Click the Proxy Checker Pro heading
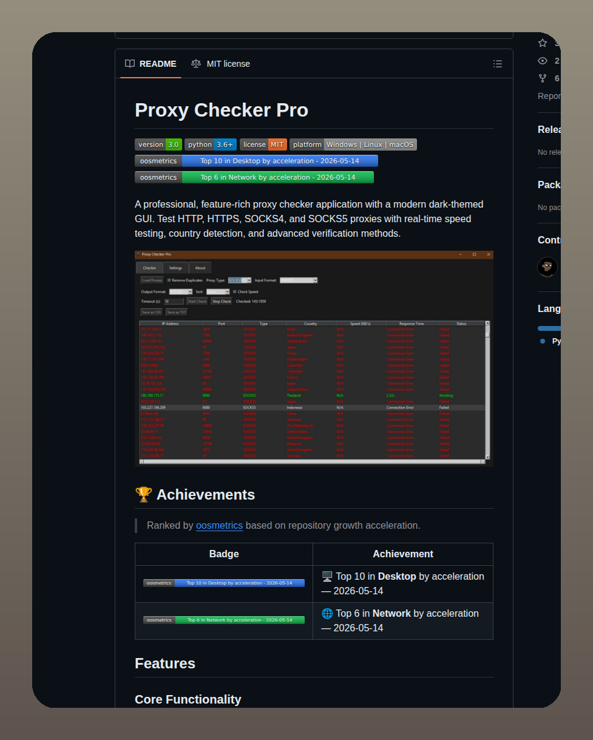This screenshot has height=740, width=593. (x=222, y=110)
